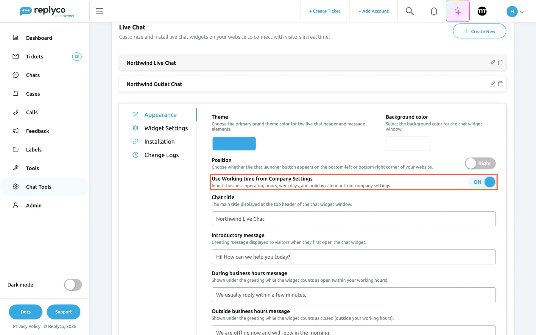Click the Introductory message field

click(x=353, y=257)
